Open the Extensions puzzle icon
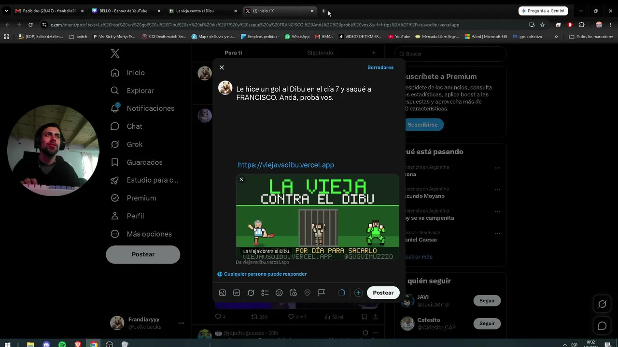This screenshot has width=618, height=347. 582,25
